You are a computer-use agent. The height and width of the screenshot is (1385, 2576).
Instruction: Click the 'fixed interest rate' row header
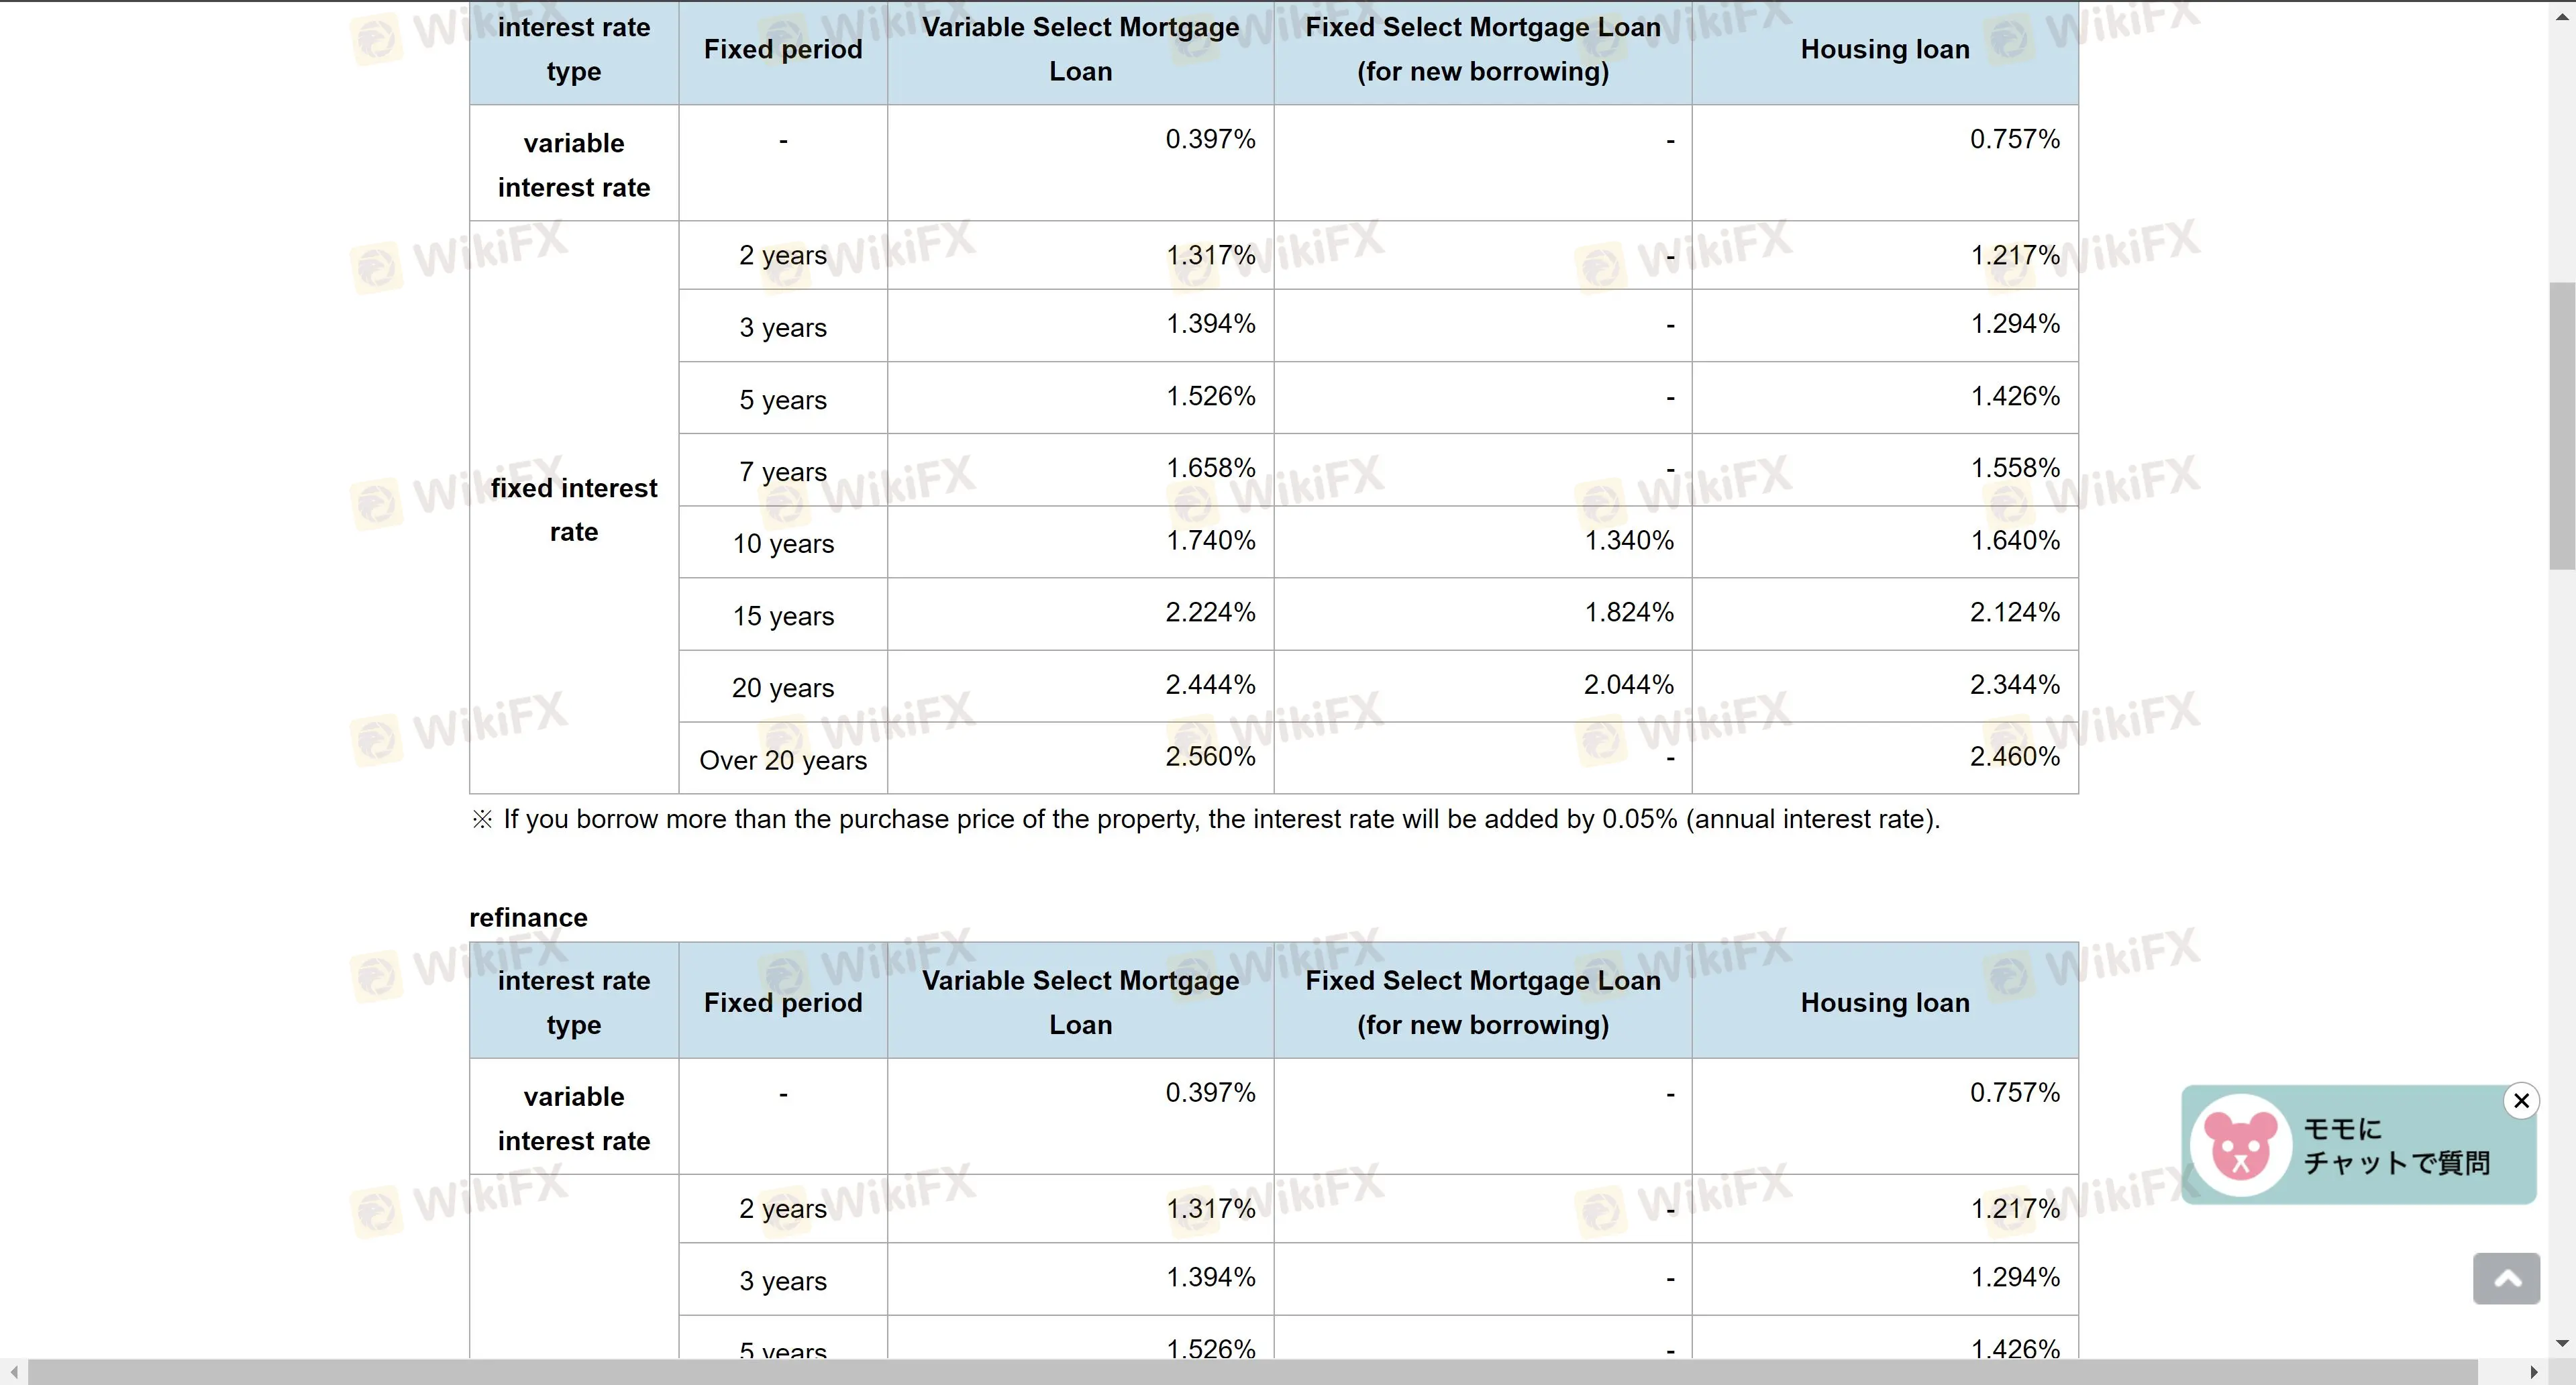click(574, 509)
